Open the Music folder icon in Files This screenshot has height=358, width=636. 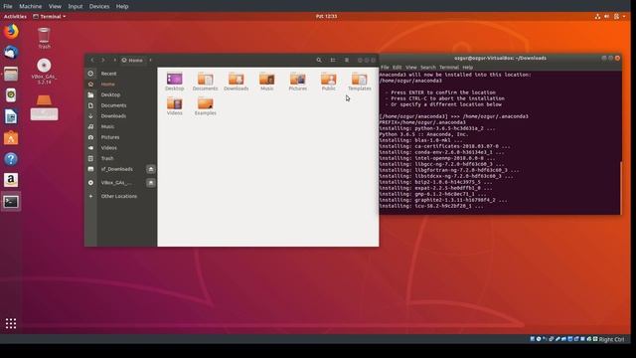point(267,82)
